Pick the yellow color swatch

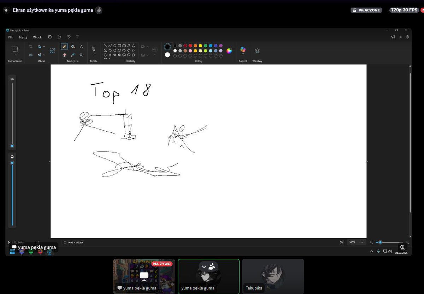(200, 46)
